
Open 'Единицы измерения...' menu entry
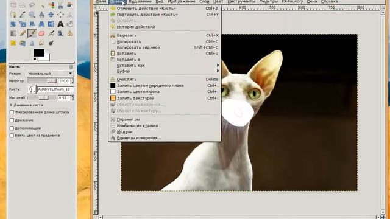[165, 138]
